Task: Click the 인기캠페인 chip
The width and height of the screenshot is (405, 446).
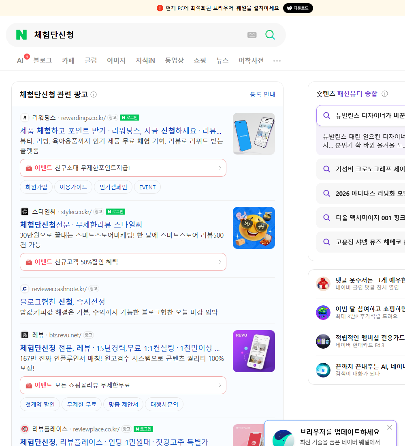Action: (x=113, y=187)
